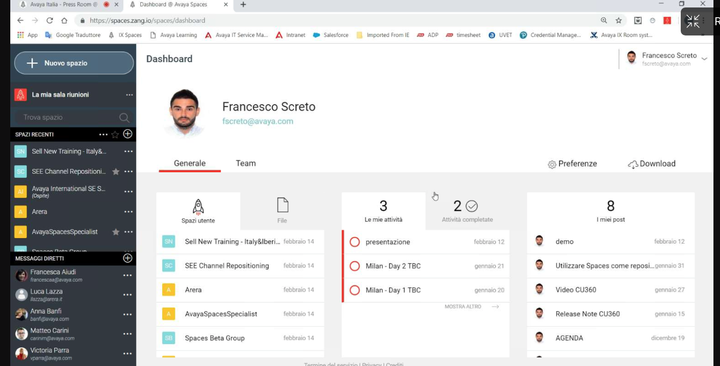
Task: Bookmark this page with the star icon
Action: coord(619,21)
